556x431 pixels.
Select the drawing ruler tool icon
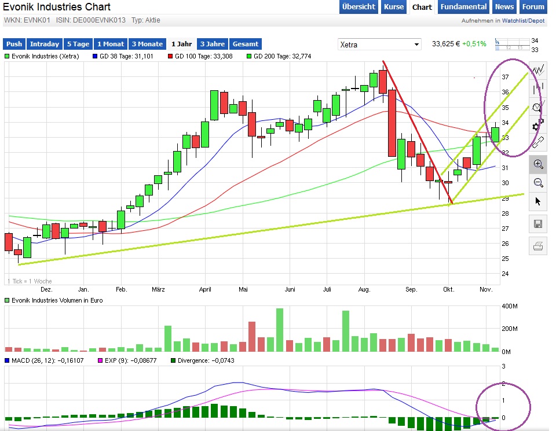coord(538,142)
